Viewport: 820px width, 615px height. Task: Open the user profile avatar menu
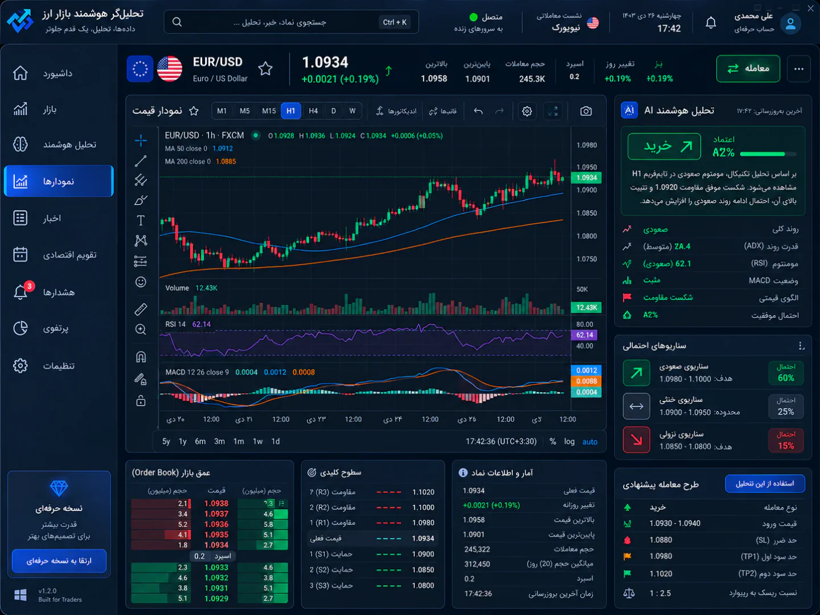point(790,23)
